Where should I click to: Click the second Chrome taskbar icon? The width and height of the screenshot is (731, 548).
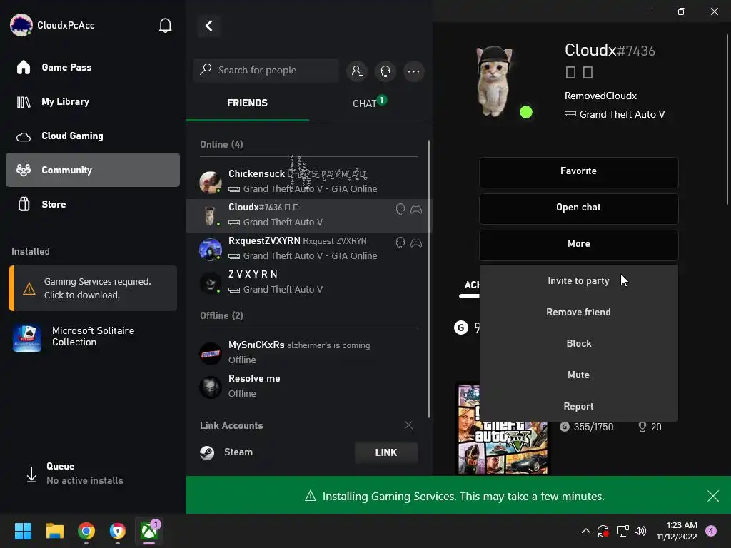118,531
